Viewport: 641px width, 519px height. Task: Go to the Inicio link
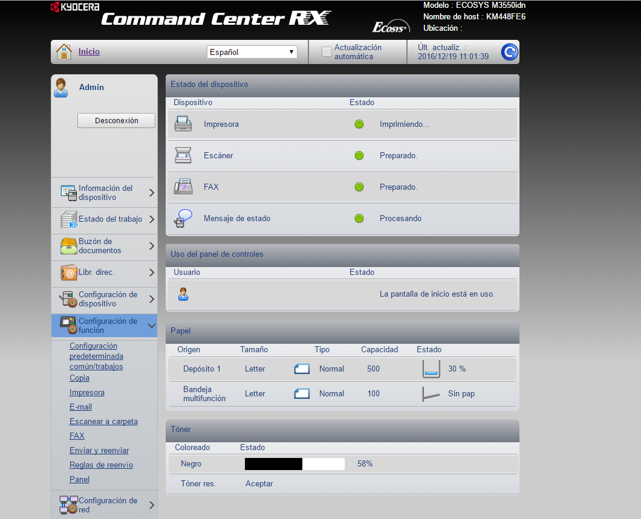[x=89, y=51]
